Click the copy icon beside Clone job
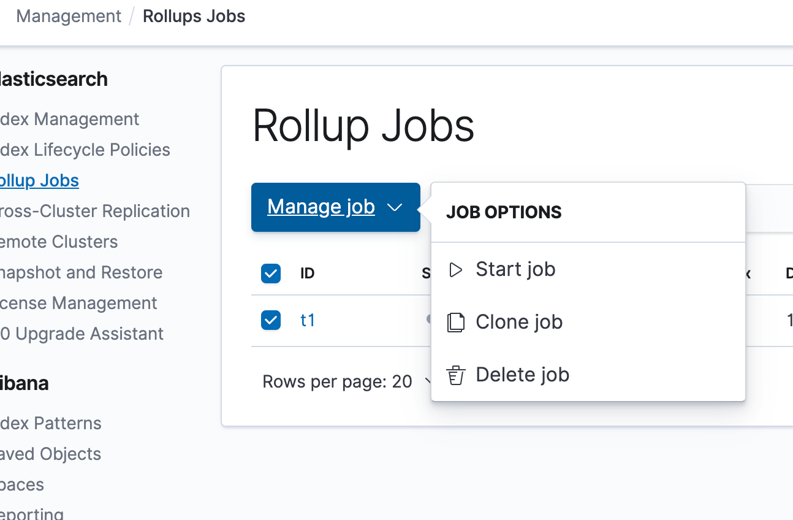The height and width of the screenshot is (520, 793). (x=455, y=322)
